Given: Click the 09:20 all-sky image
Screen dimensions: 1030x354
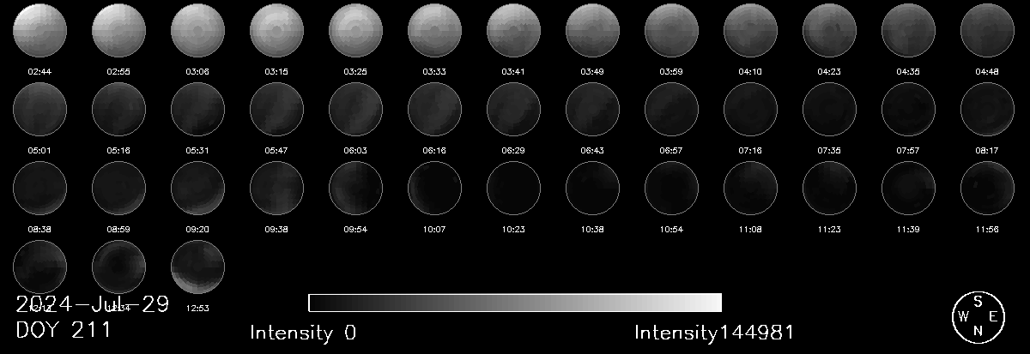Looking at the screenshot, I should pyautogui.click(x=197, y=189).
